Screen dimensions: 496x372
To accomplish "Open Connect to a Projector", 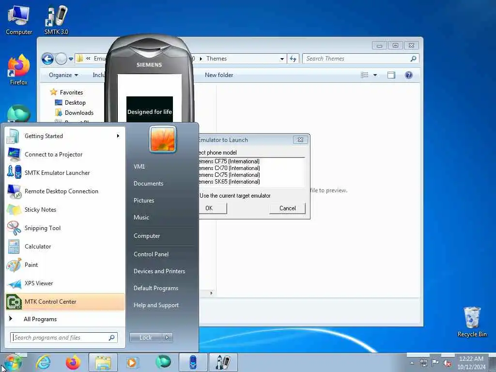I will 65,155.
